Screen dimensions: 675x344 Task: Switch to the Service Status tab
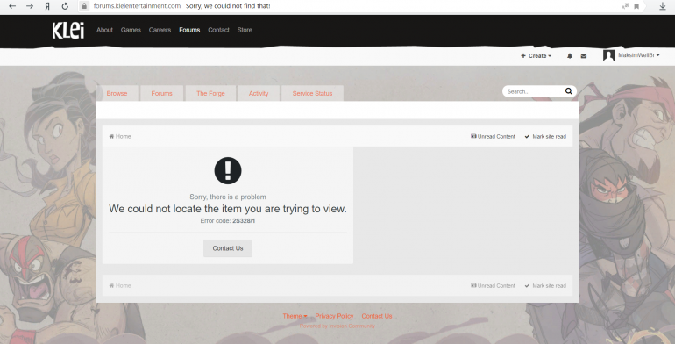[x=313, y=93]
